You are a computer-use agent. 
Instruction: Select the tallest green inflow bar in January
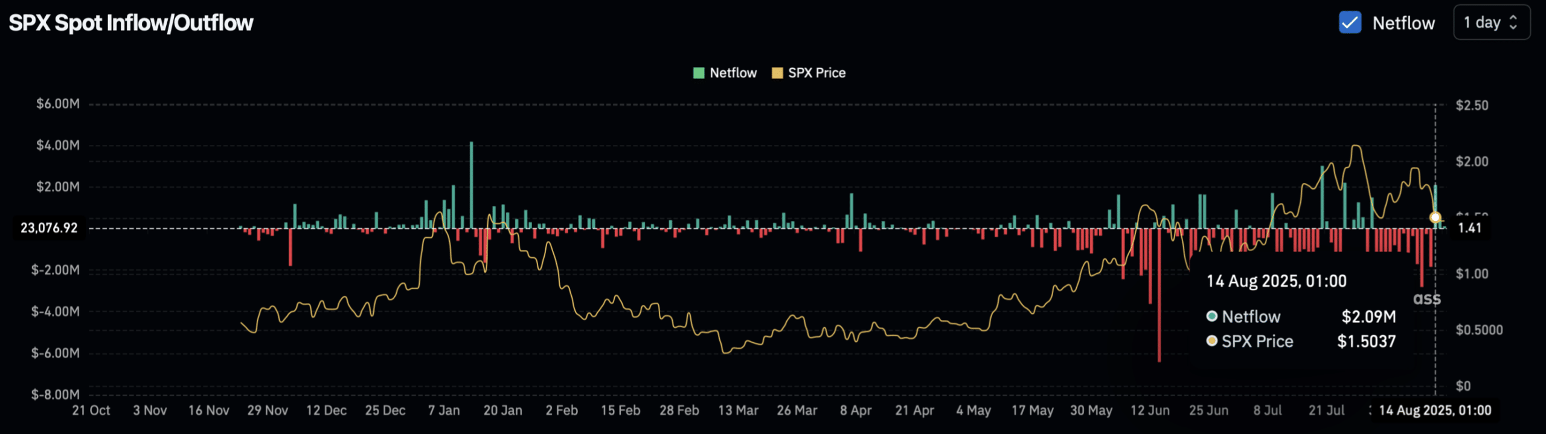point(471,184)
